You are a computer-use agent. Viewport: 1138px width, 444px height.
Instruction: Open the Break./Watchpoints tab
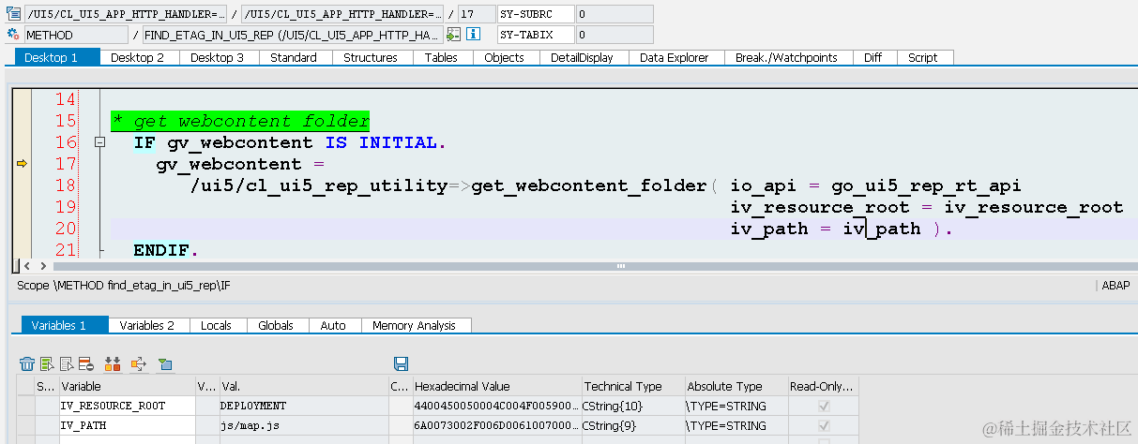(786, 57)
